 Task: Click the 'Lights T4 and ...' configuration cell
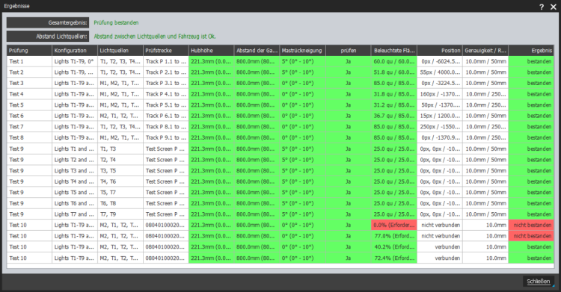75,181
